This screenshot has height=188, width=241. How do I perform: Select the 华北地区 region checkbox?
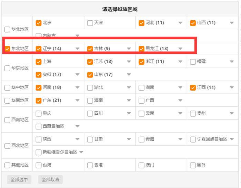7,29
